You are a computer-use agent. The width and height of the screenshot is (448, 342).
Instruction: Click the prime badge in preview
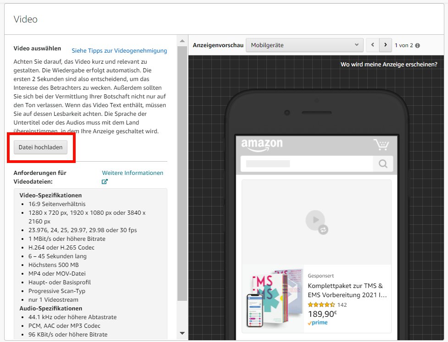318,323
